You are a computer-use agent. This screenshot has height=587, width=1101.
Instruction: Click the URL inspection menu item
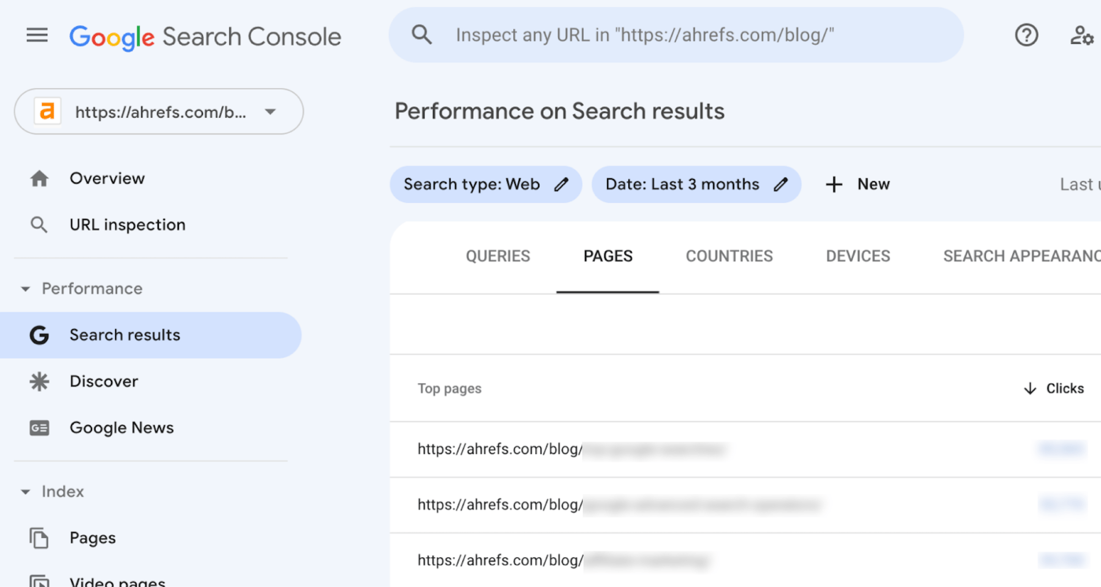[x=127, y=224]
